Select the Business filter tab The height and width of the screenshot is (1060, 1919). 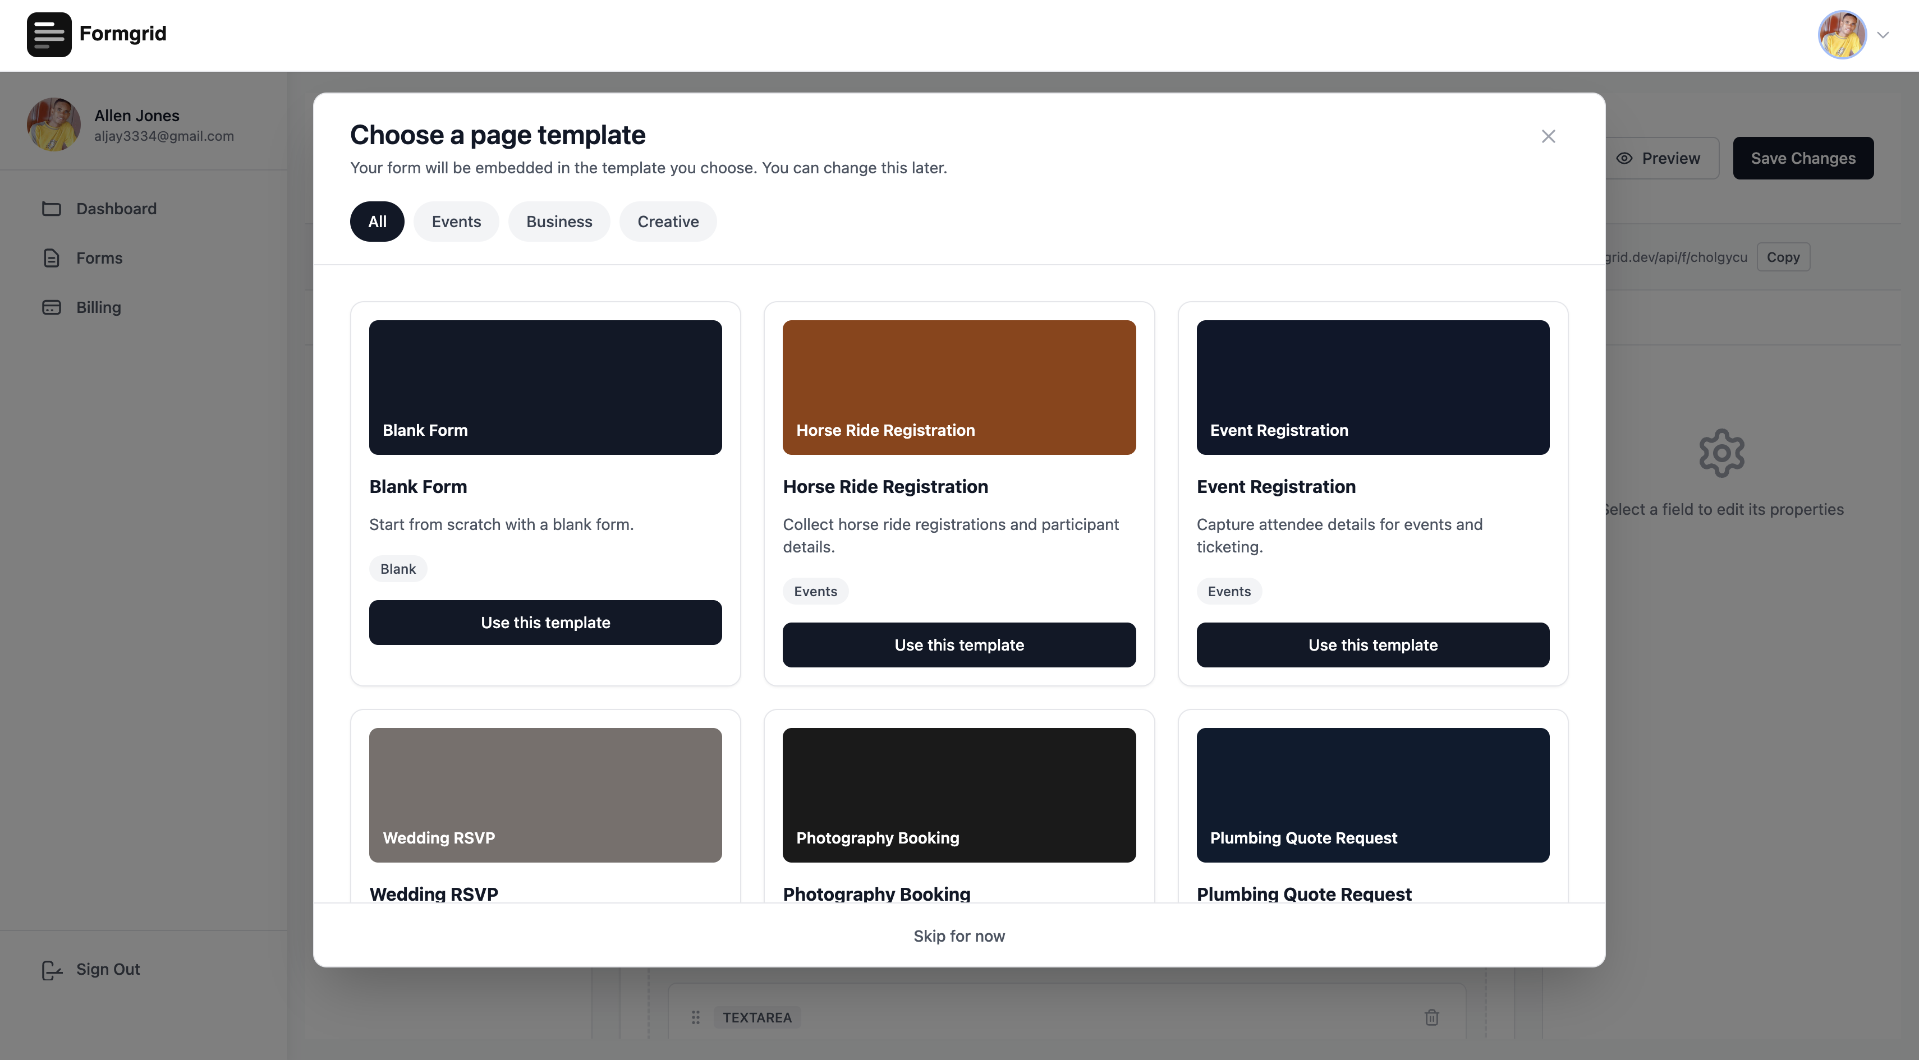(559, 222)
